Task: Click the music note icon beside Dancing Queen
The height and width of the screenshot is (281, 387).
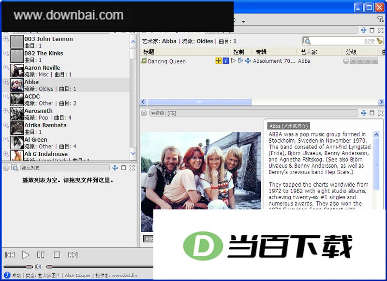Action: pyautogui.click(x=144, y=60)
